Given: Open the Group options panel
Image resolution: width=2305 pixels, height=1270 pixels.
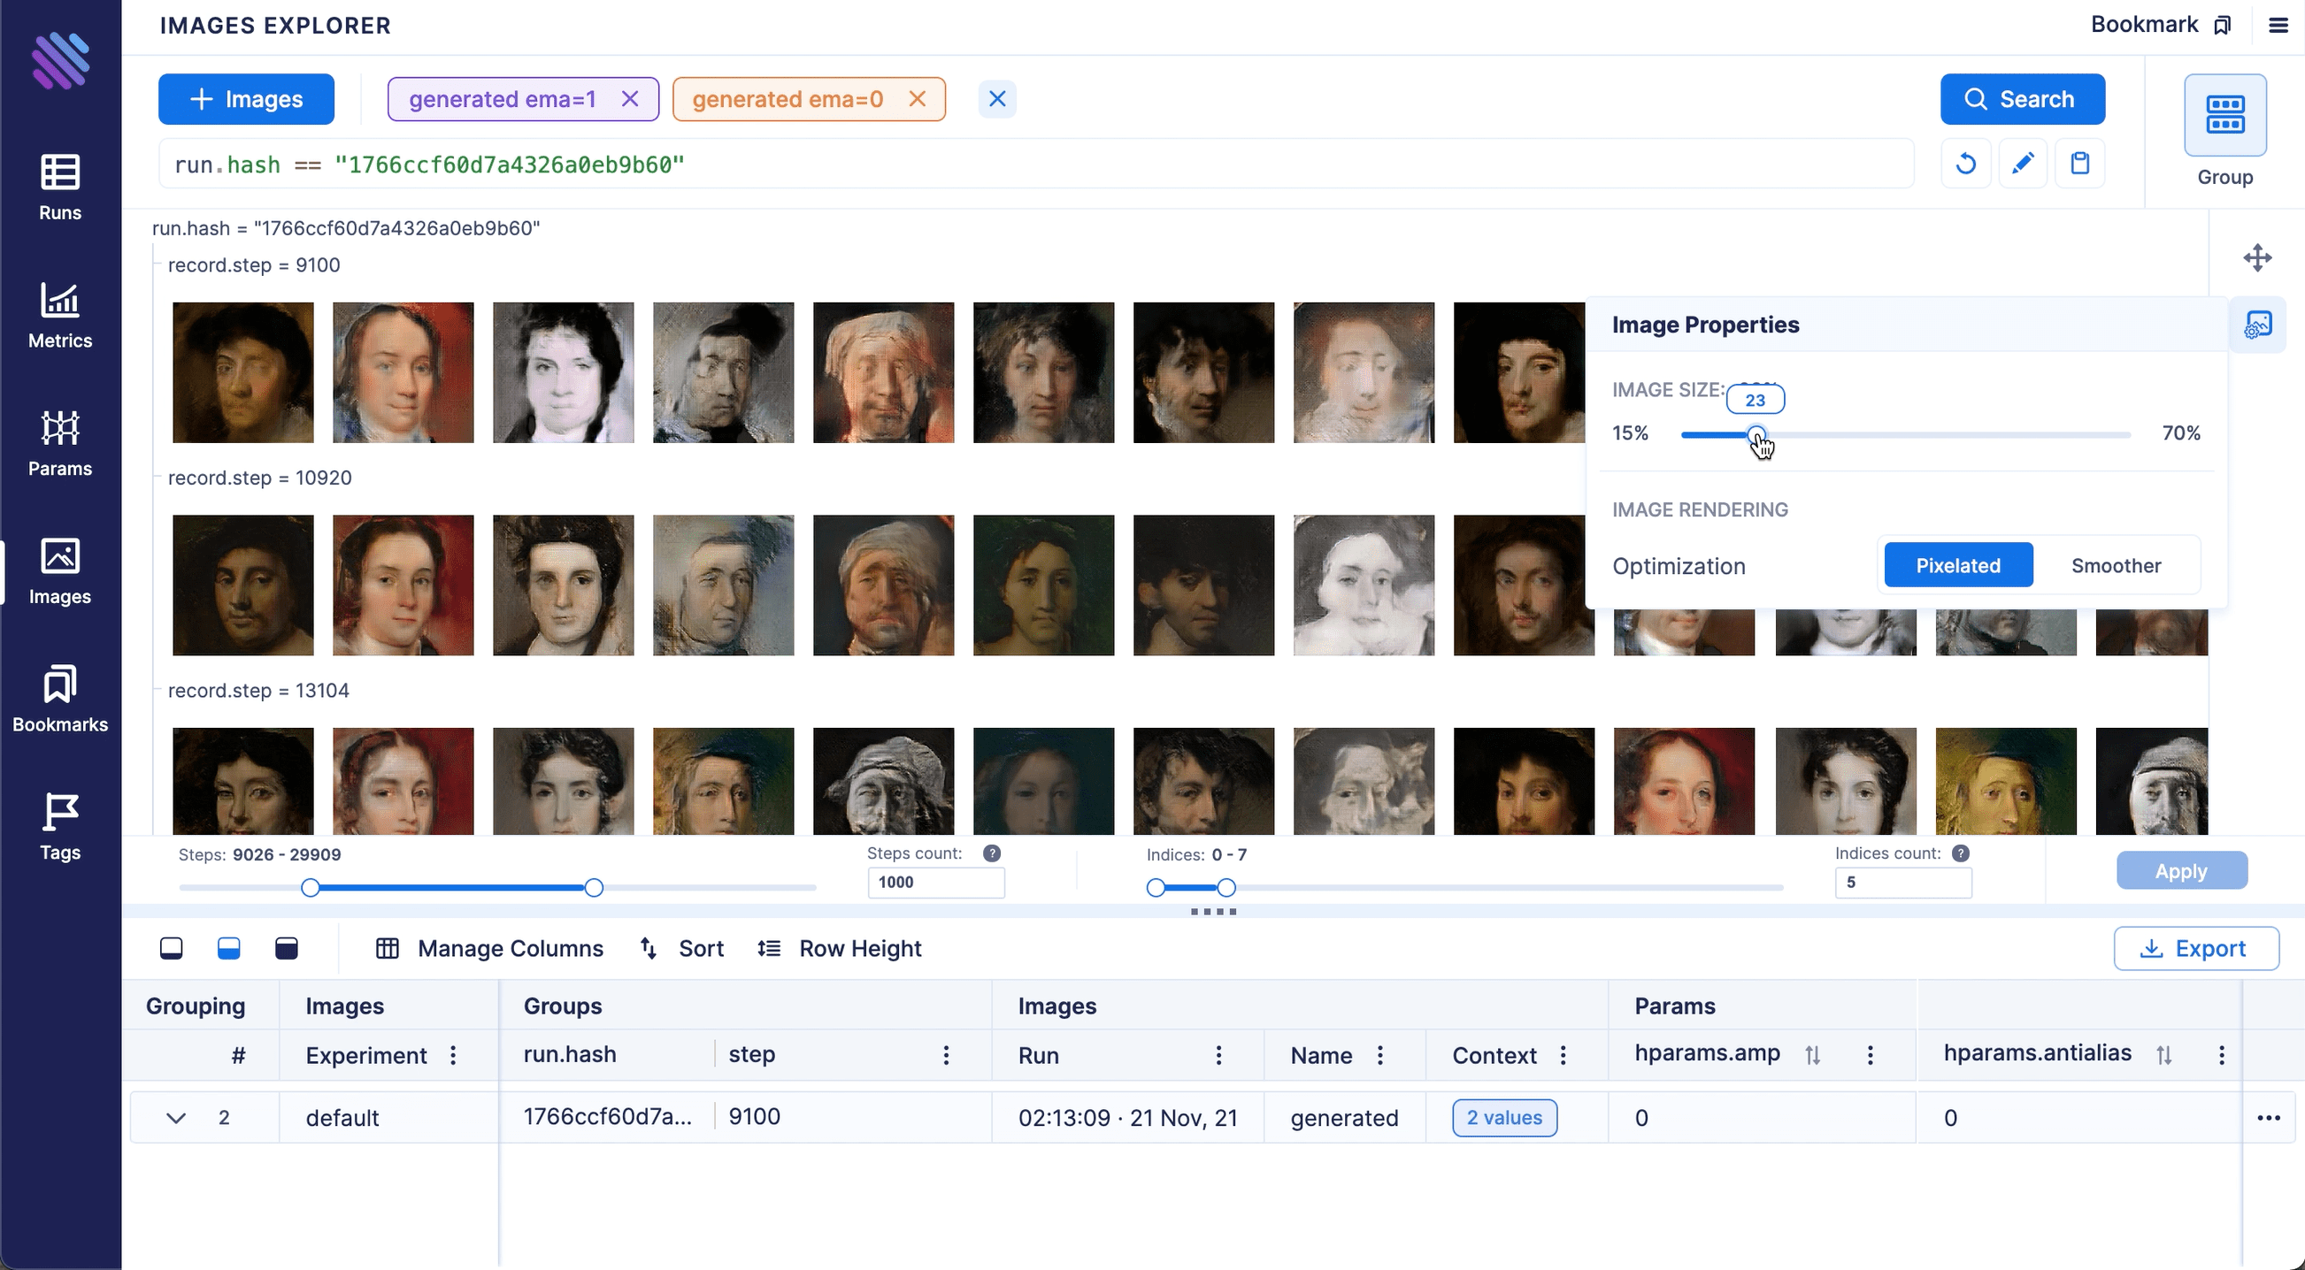Looking at the screenshot, I should click(2224, 131).
